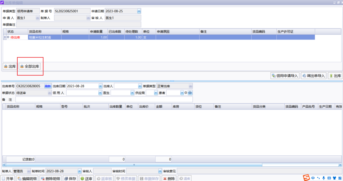
Task: Click the 出库 button below the application list
Action: click(x=10, y=66)
